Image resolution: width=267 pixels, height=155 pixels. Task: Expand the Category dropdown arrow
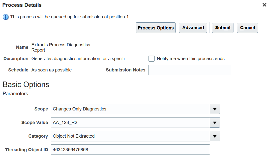pyautogui.click(x=215, y=136)
